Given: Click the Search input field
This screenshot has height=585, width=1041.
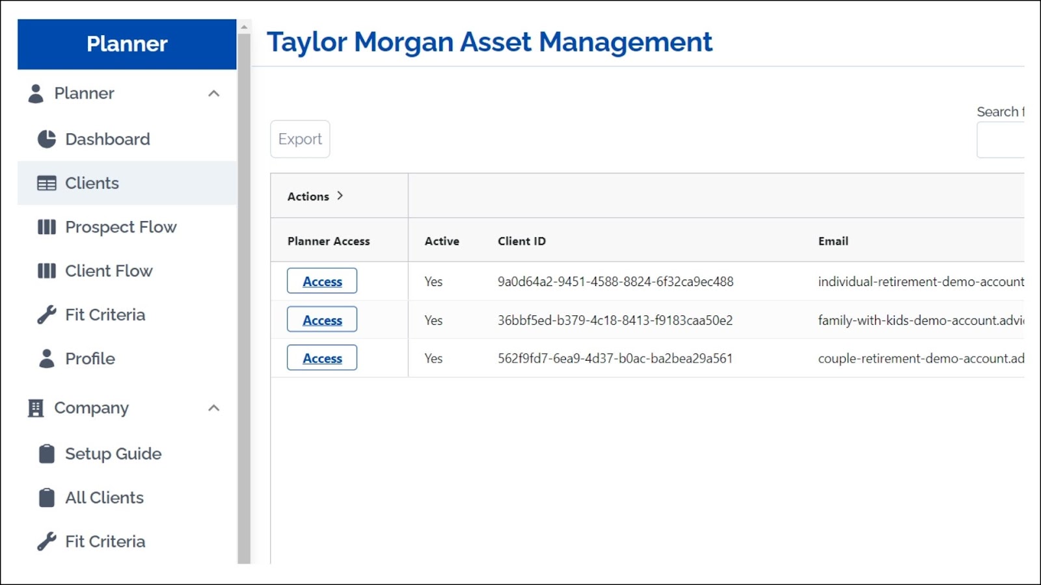Looking at the screenshot, I should 1001,139.
